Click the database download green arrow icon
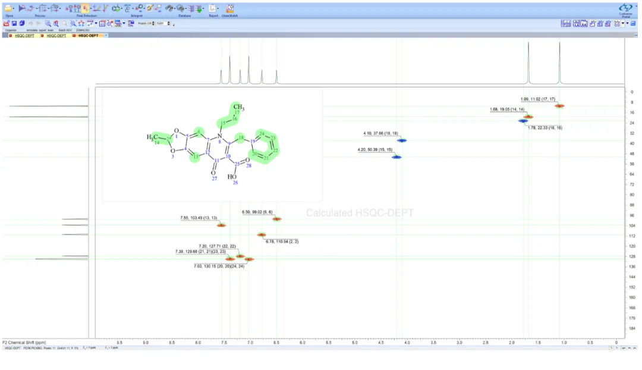This screenshot has height=370, width=642. pos(199,8)
